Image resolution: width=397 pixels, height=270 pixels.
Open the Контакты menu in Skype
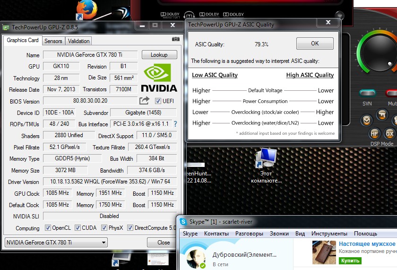pyautogui.click(x=216, y=234)
